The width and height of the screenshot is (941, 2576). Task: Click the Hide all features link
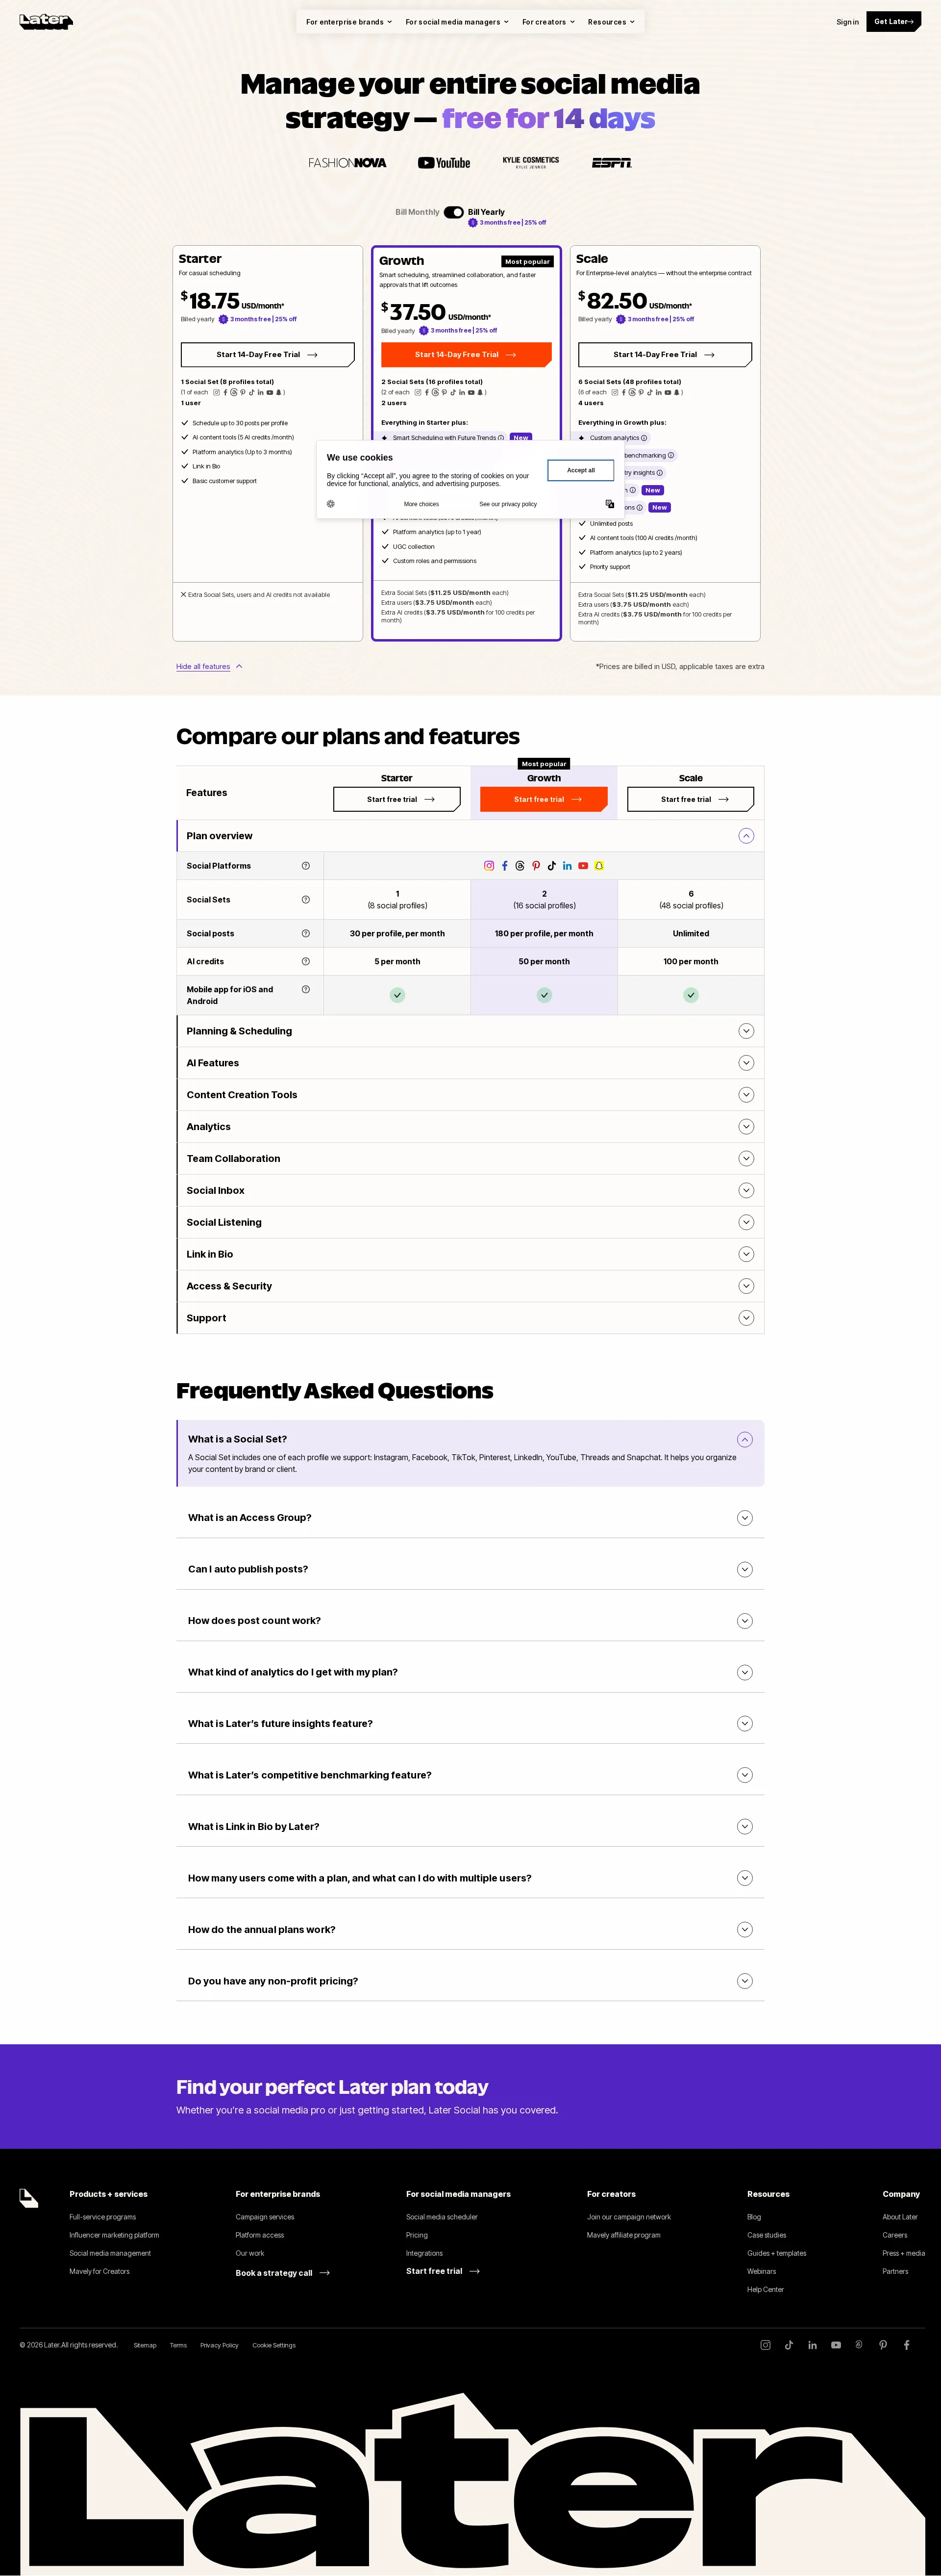pyautogui.click(x=204, y=666)
